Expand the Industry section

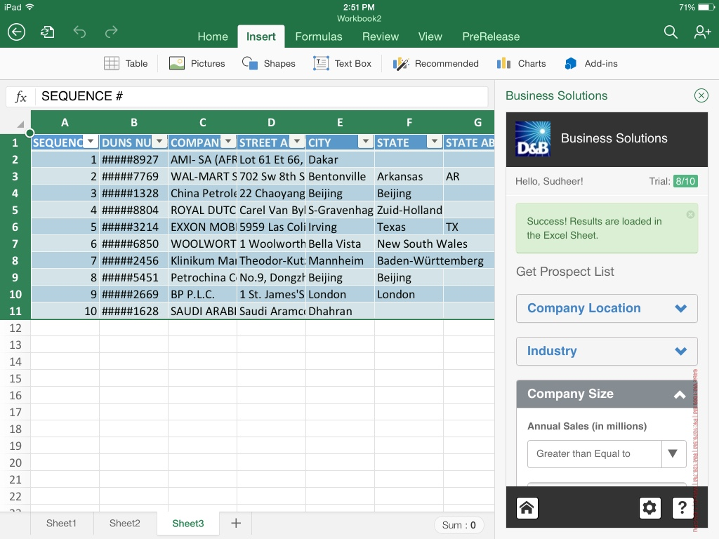point(607,351)
